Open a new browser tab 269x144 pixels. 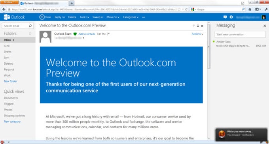[x=72, y=3]
